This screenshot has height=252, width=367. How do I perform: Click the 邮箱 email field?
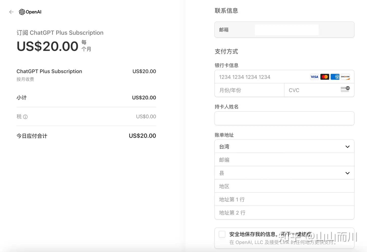[x=284, y=30]
